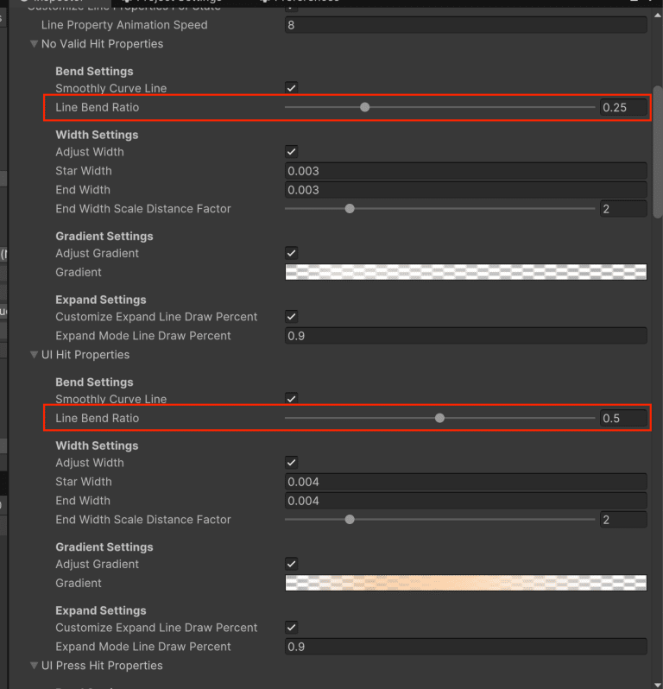663x689 pixels.
Task: Click the Line Property Animation Speed field
Action: [465, 25]
